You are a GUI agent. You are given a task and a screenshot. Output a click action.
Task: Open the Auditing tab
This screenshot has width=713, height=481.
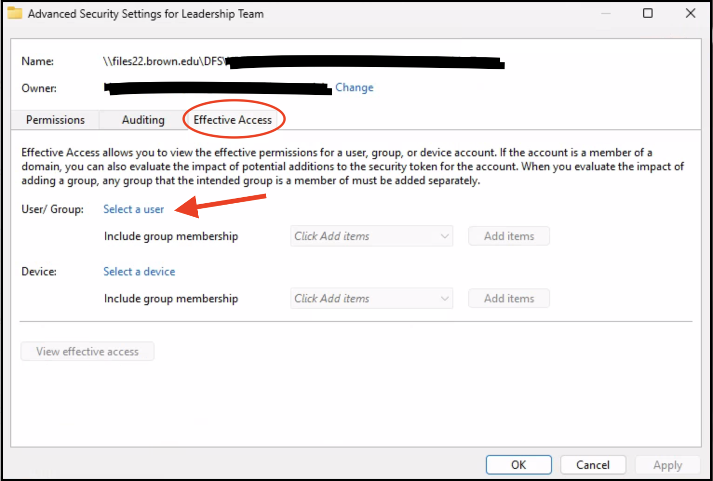pyautogui.click(x=143, y=120)
